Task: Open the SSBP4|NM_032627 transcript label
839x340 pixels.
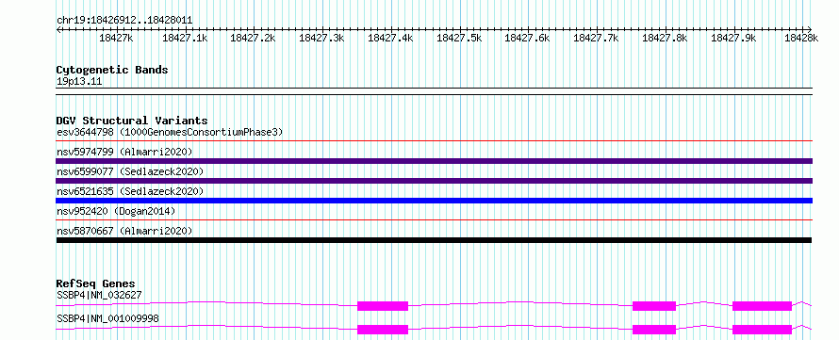Action: 99,295
